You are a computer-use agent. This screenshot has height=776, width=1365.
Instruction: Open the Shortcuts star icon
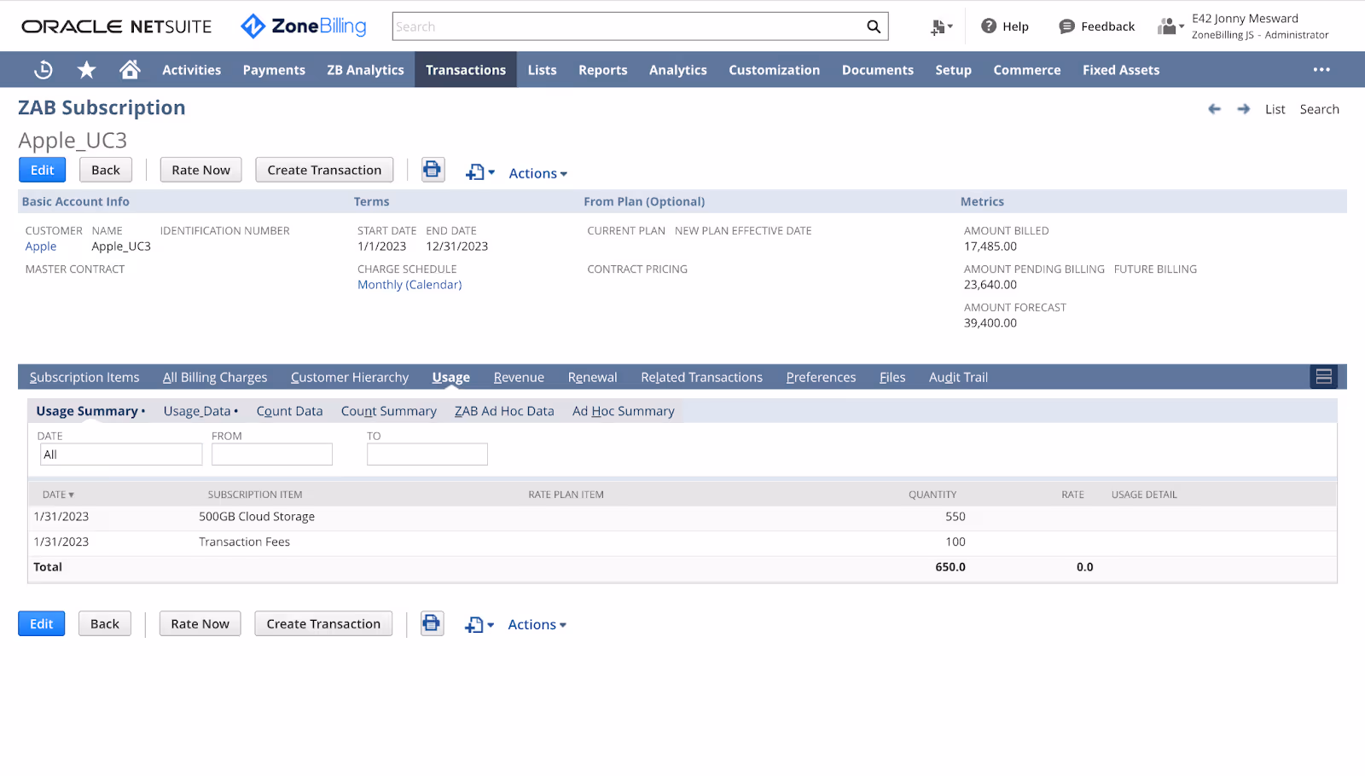click(86, 70)
